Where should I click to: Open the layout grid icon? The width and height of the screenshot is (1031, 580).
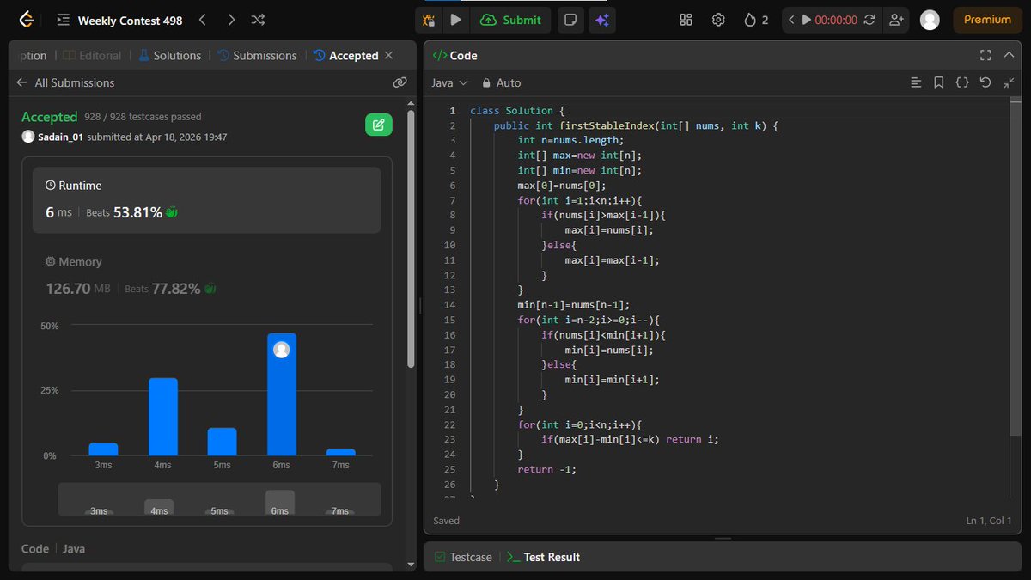point(686,20)
